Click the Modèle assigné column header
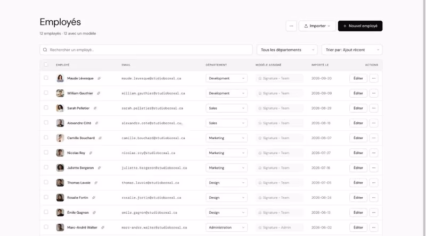 point(268,65)
